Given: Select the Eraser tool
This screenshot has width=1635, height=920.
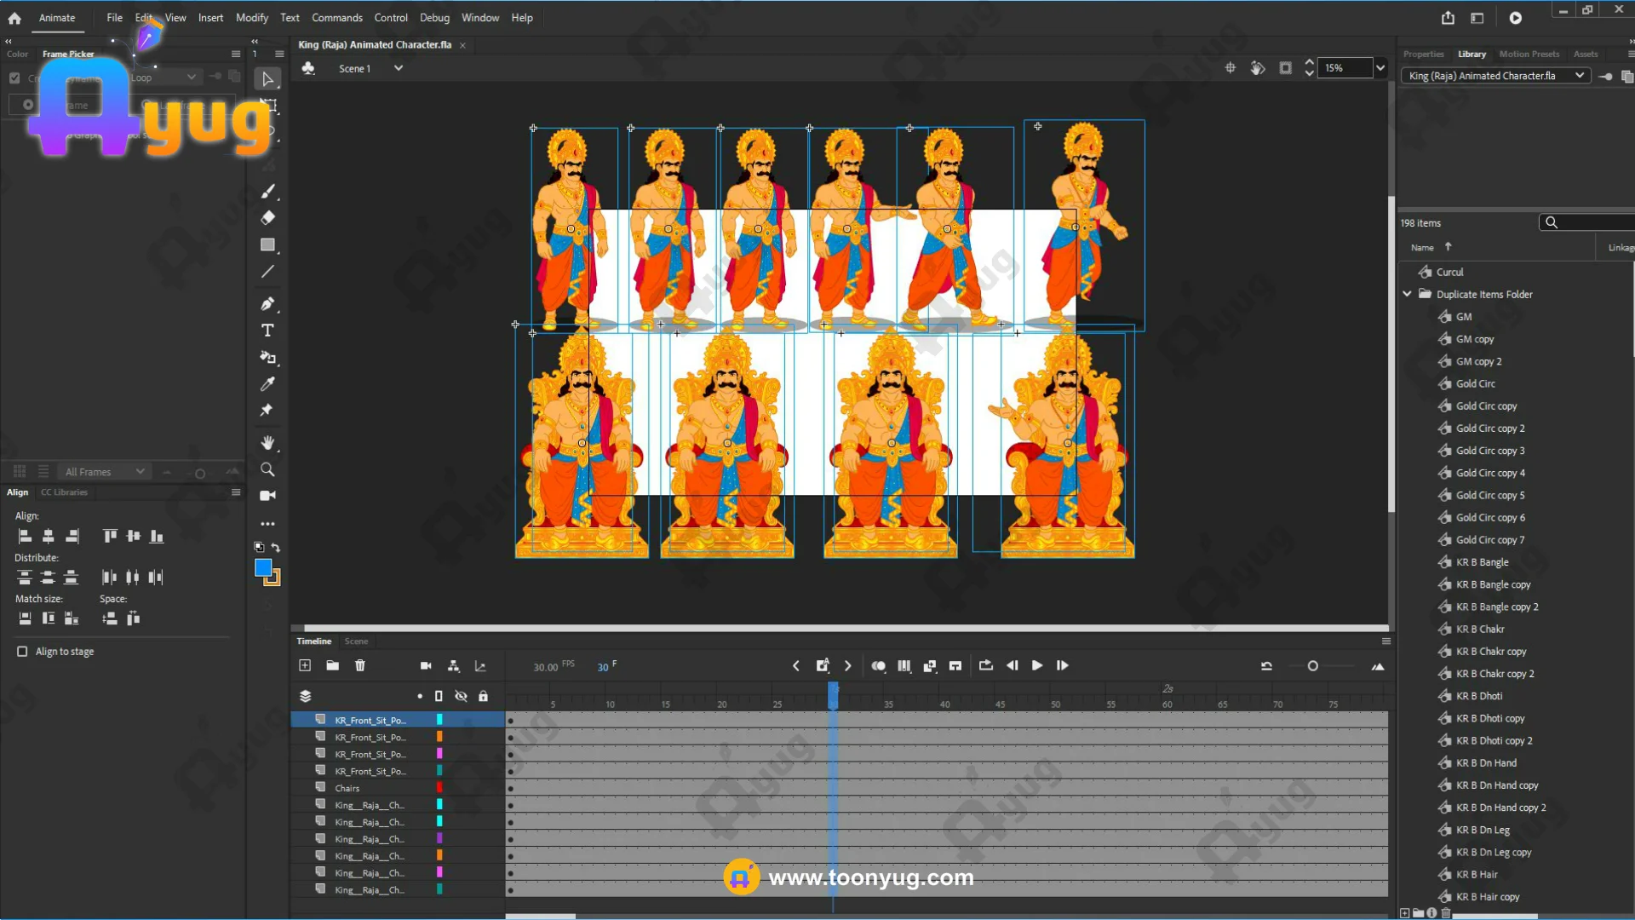Looking at the screenshot, I should click(x=267, y=217).
